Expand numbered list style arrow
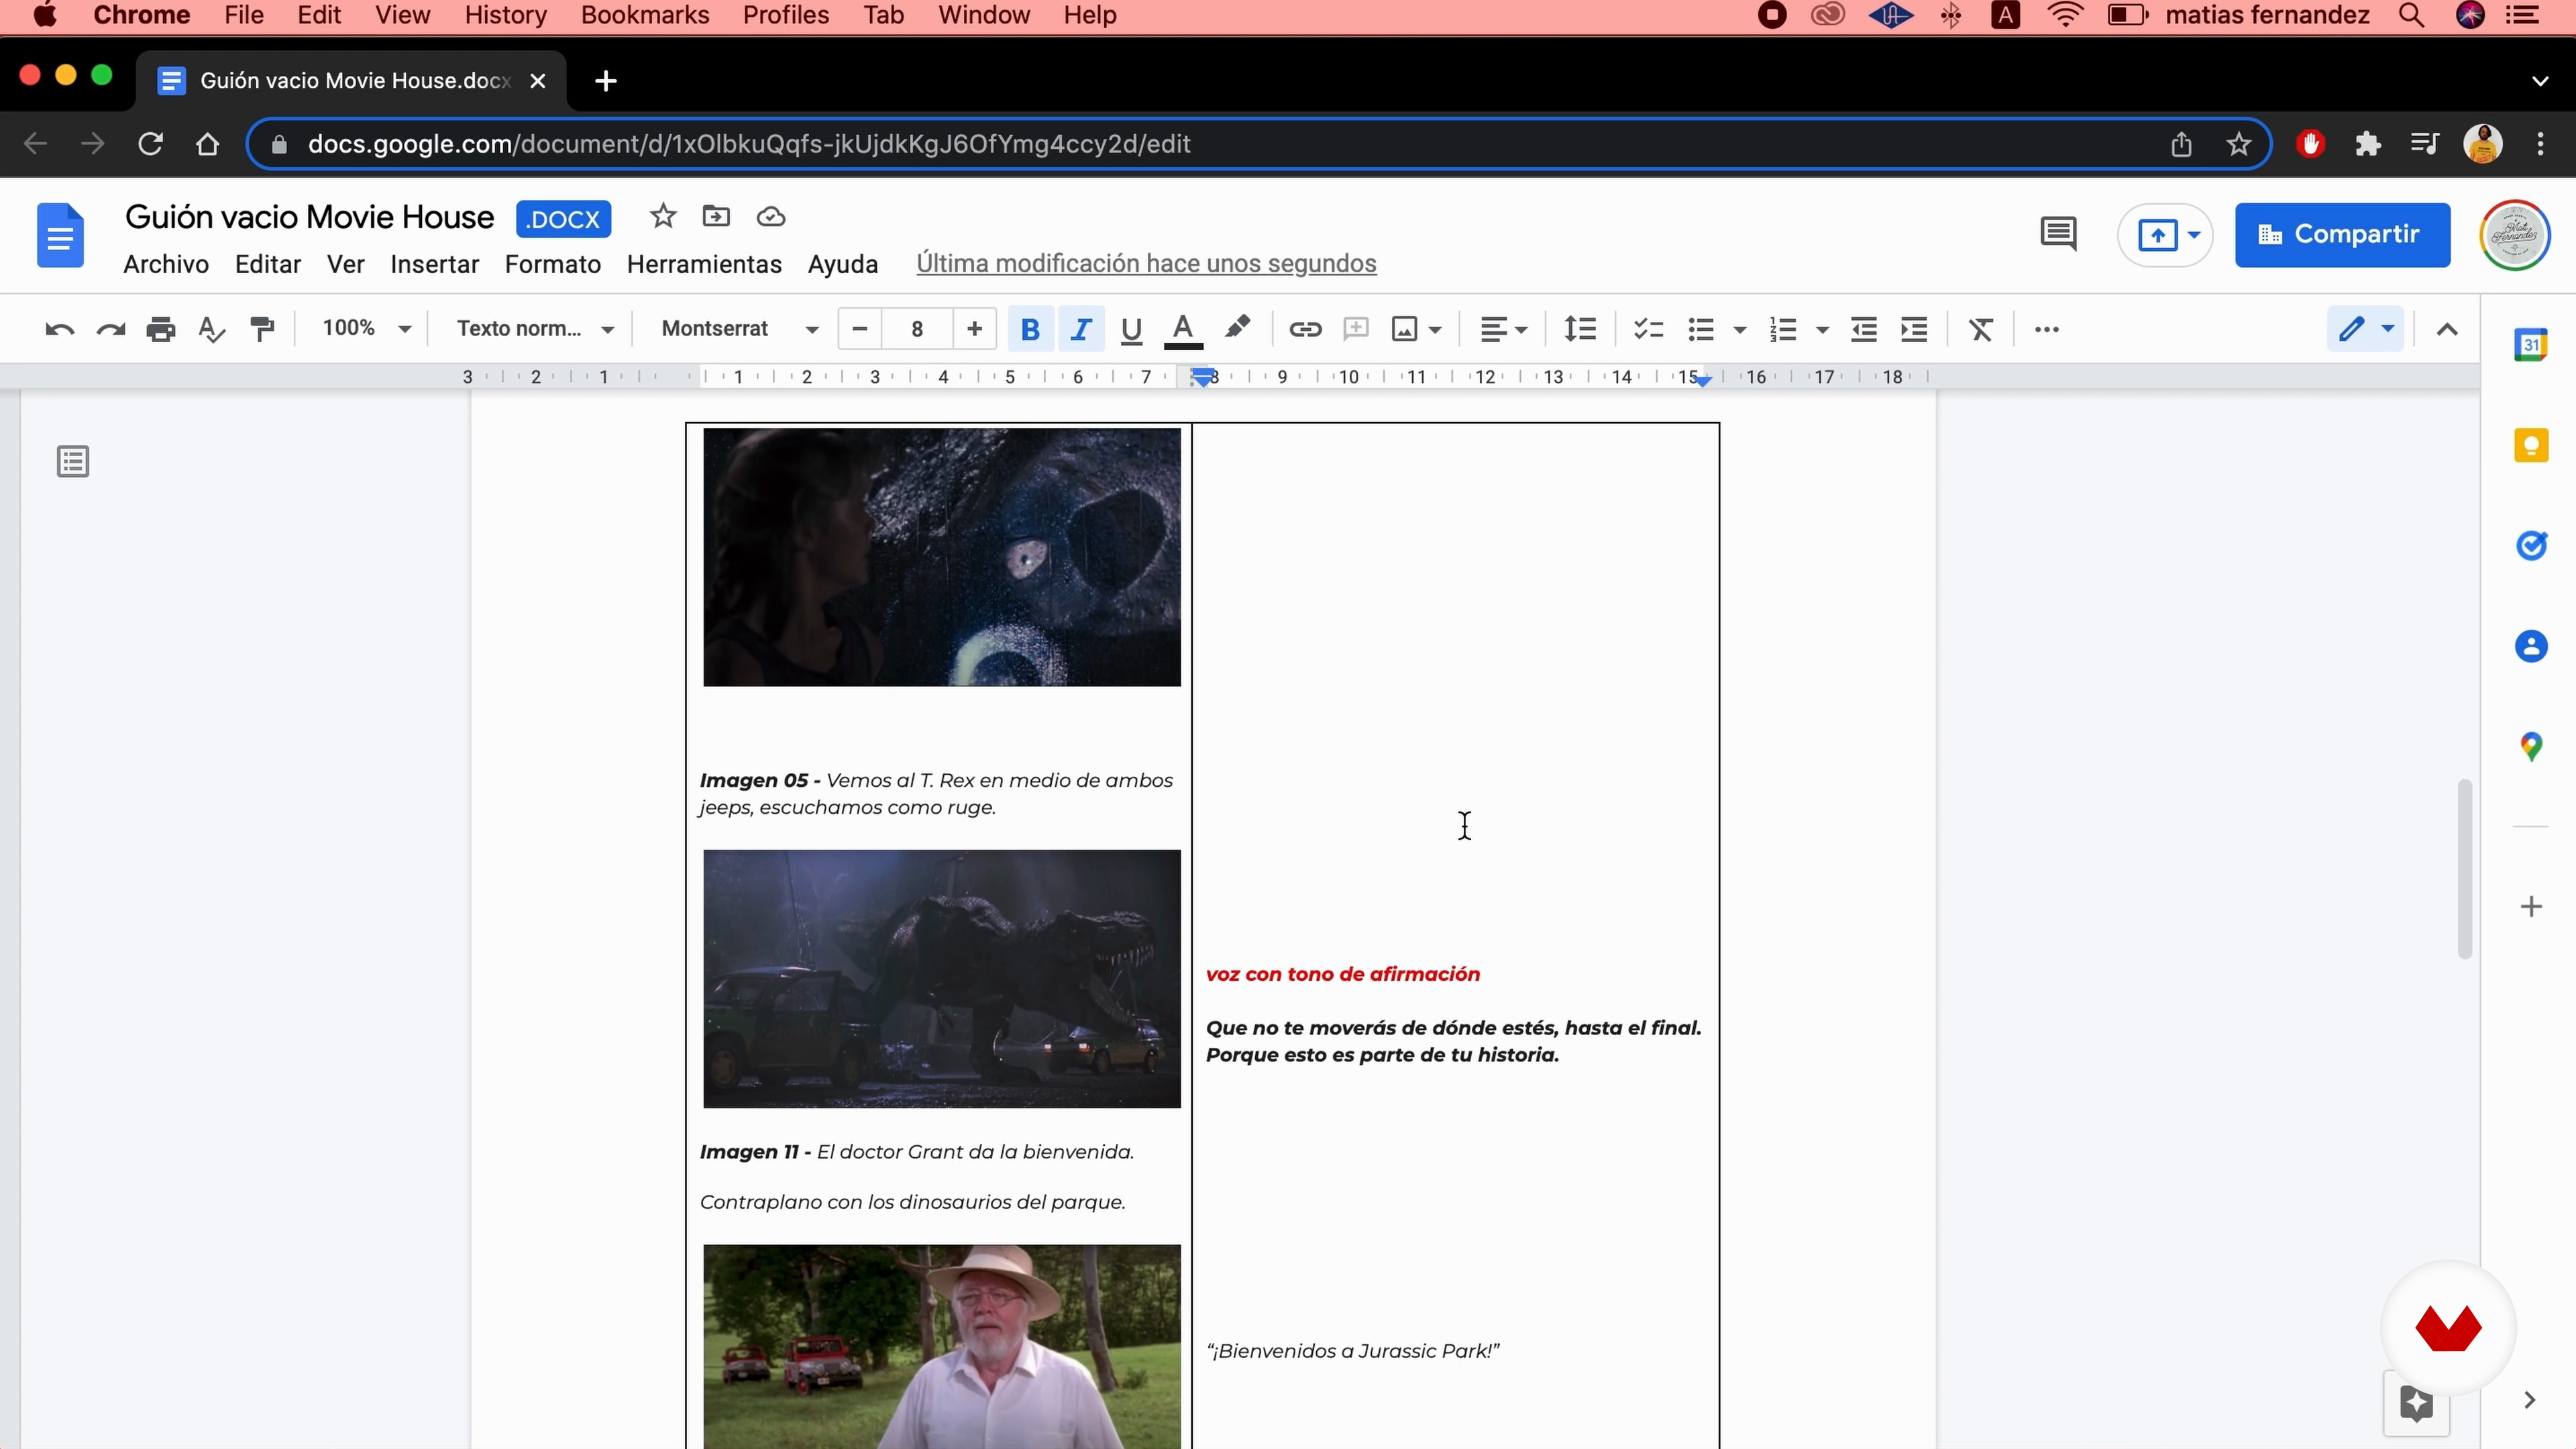Viewport: 2576px width, 1449px height. click(1822, 329)
